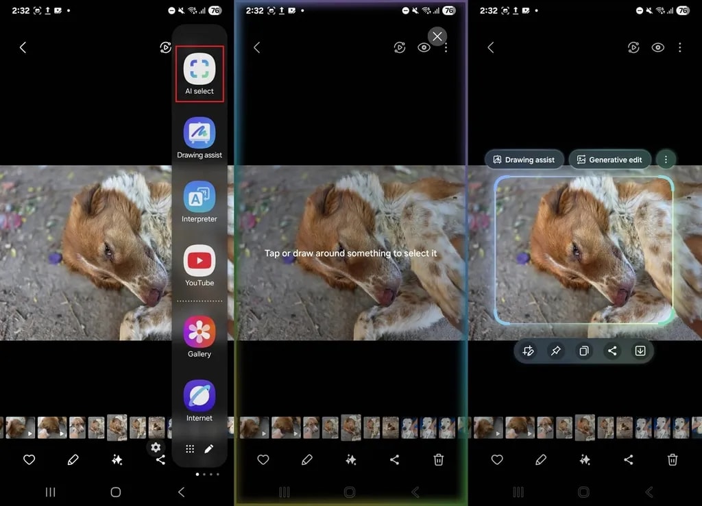Choose Generative edit from the selection options
This screenshot has width=702, height=506.
point(609,159)
